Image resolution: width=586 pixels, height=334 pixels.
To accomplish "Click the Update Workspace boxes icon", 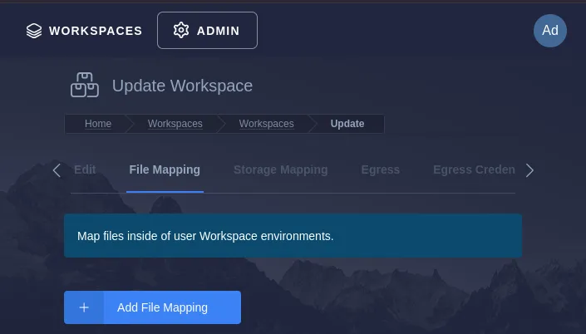I will tap(84, 86).
